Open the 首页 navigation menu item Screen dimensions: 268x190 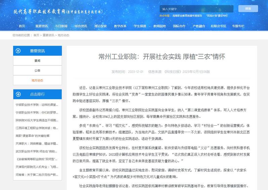pos(22,26)
